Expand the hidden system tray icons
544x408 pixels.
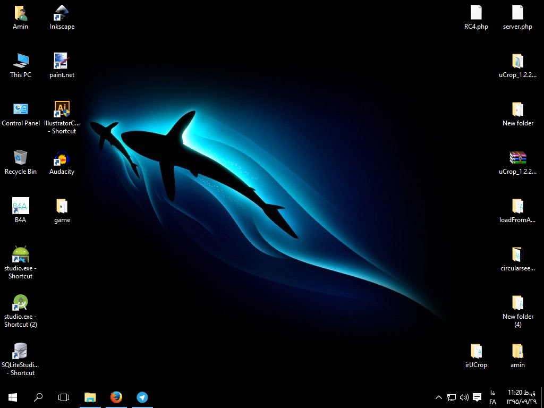(x=439, y=397)
